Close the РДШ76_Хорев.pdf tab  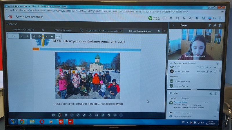point(82,31)
